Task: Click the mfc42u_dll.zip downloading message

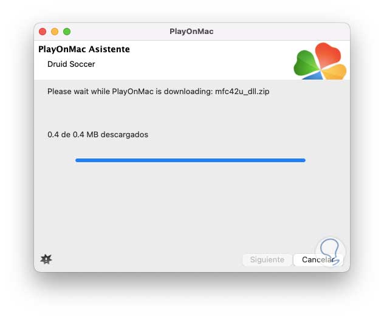Action: 158,92
